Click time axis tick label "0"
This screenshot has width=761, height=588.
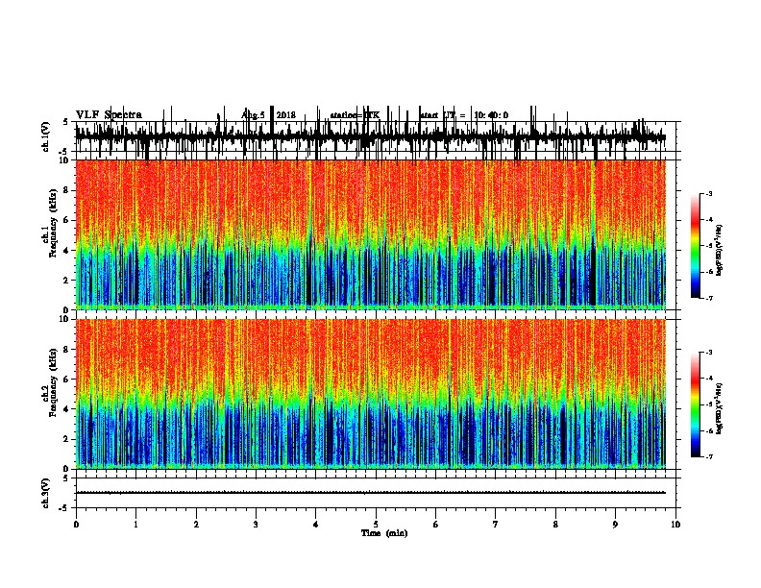76,525
